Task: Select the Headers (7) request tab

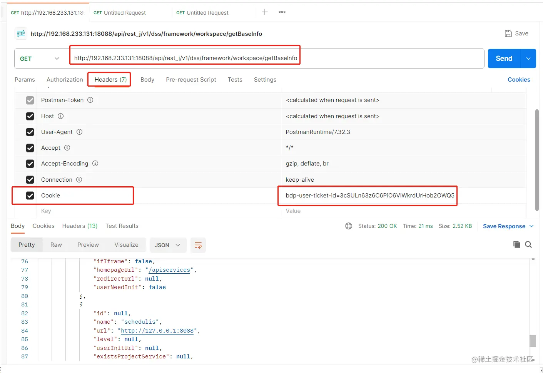Action: pos(110,80)
